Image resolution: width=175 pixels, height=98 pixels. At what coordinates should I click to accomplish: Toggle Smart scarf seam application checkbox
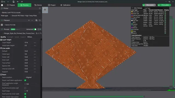click(25, 80)
